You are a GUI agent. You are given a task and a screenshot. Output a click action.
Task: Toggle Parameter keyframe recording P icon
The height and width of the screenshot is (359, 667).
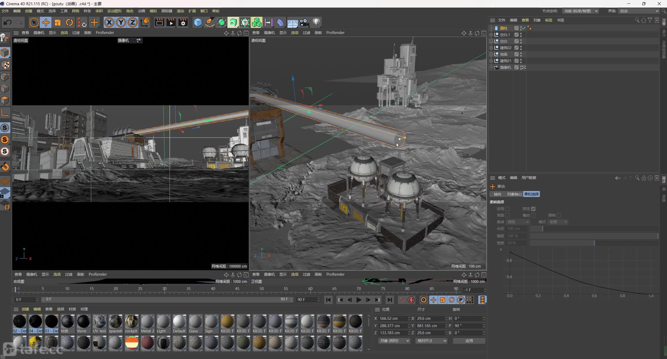[461, 300]
